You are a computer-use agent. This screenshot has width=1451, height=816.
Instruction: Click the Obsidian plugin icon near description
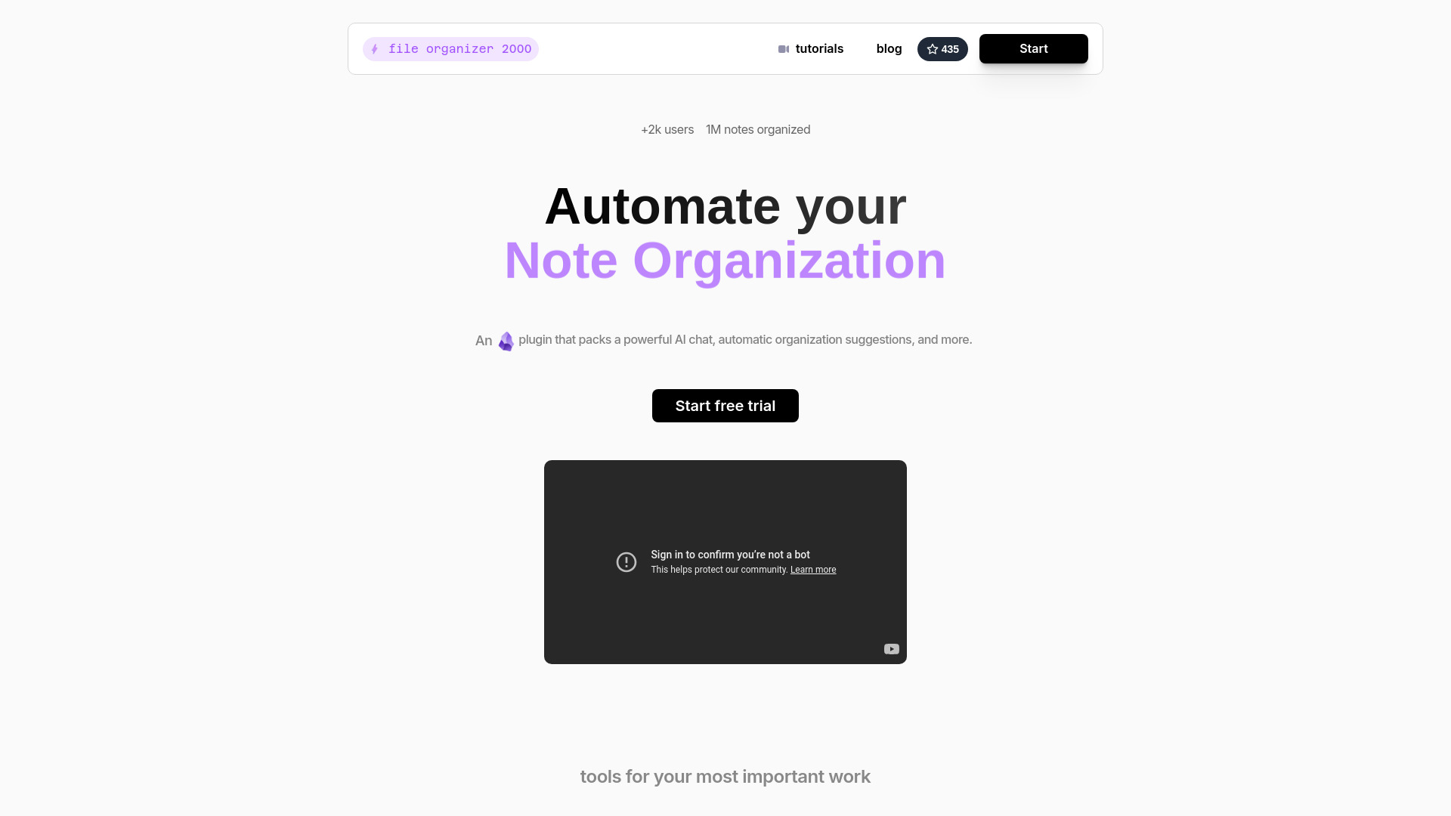(x=506, y=341)
